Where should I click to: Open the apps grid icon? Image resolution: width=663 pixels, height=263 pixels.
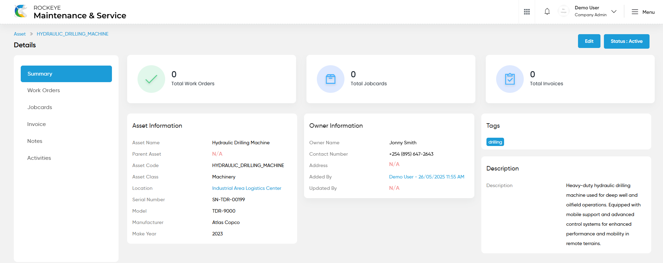(x=527, y=12)
